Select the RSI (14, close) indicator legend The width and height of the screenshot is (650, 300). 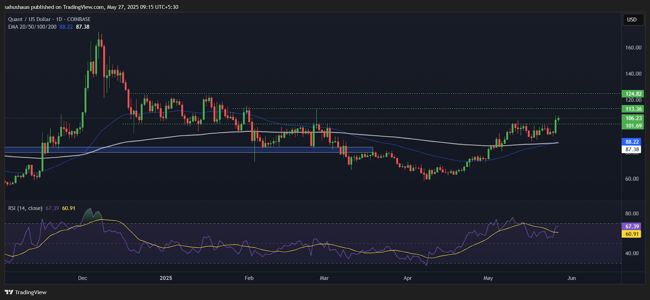click(x=25, y=208)
